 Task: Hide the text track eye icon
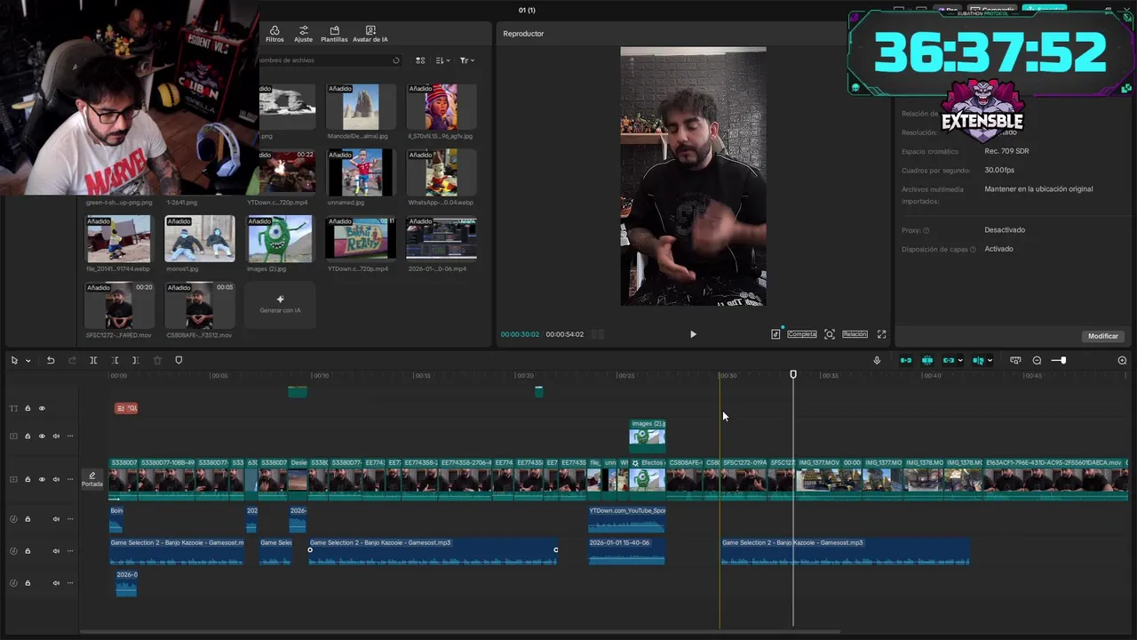(42, 408)
